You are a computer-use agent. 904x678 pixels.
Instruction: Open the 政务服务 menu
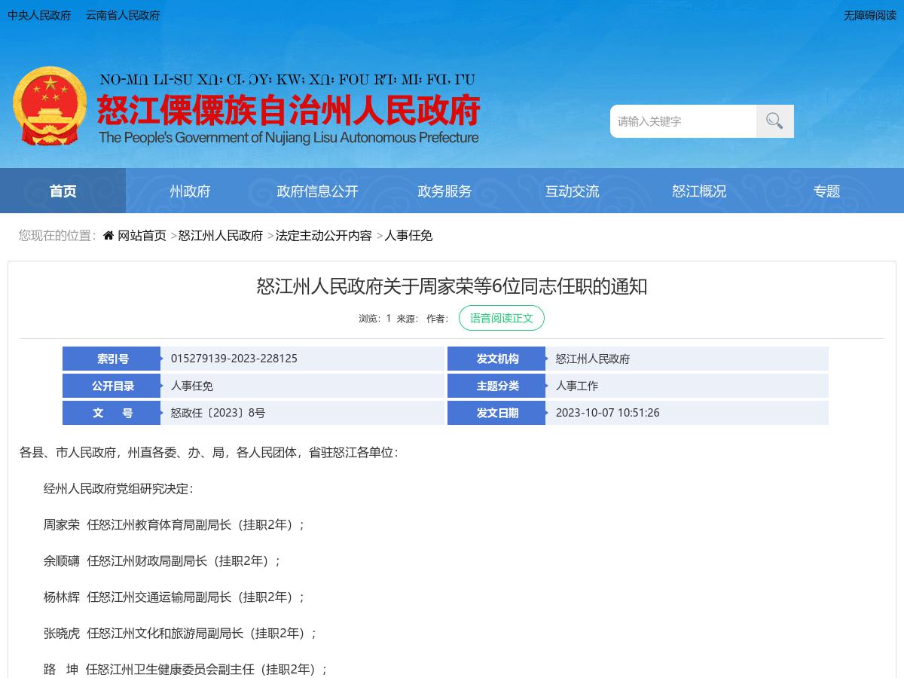pos(444,191)
